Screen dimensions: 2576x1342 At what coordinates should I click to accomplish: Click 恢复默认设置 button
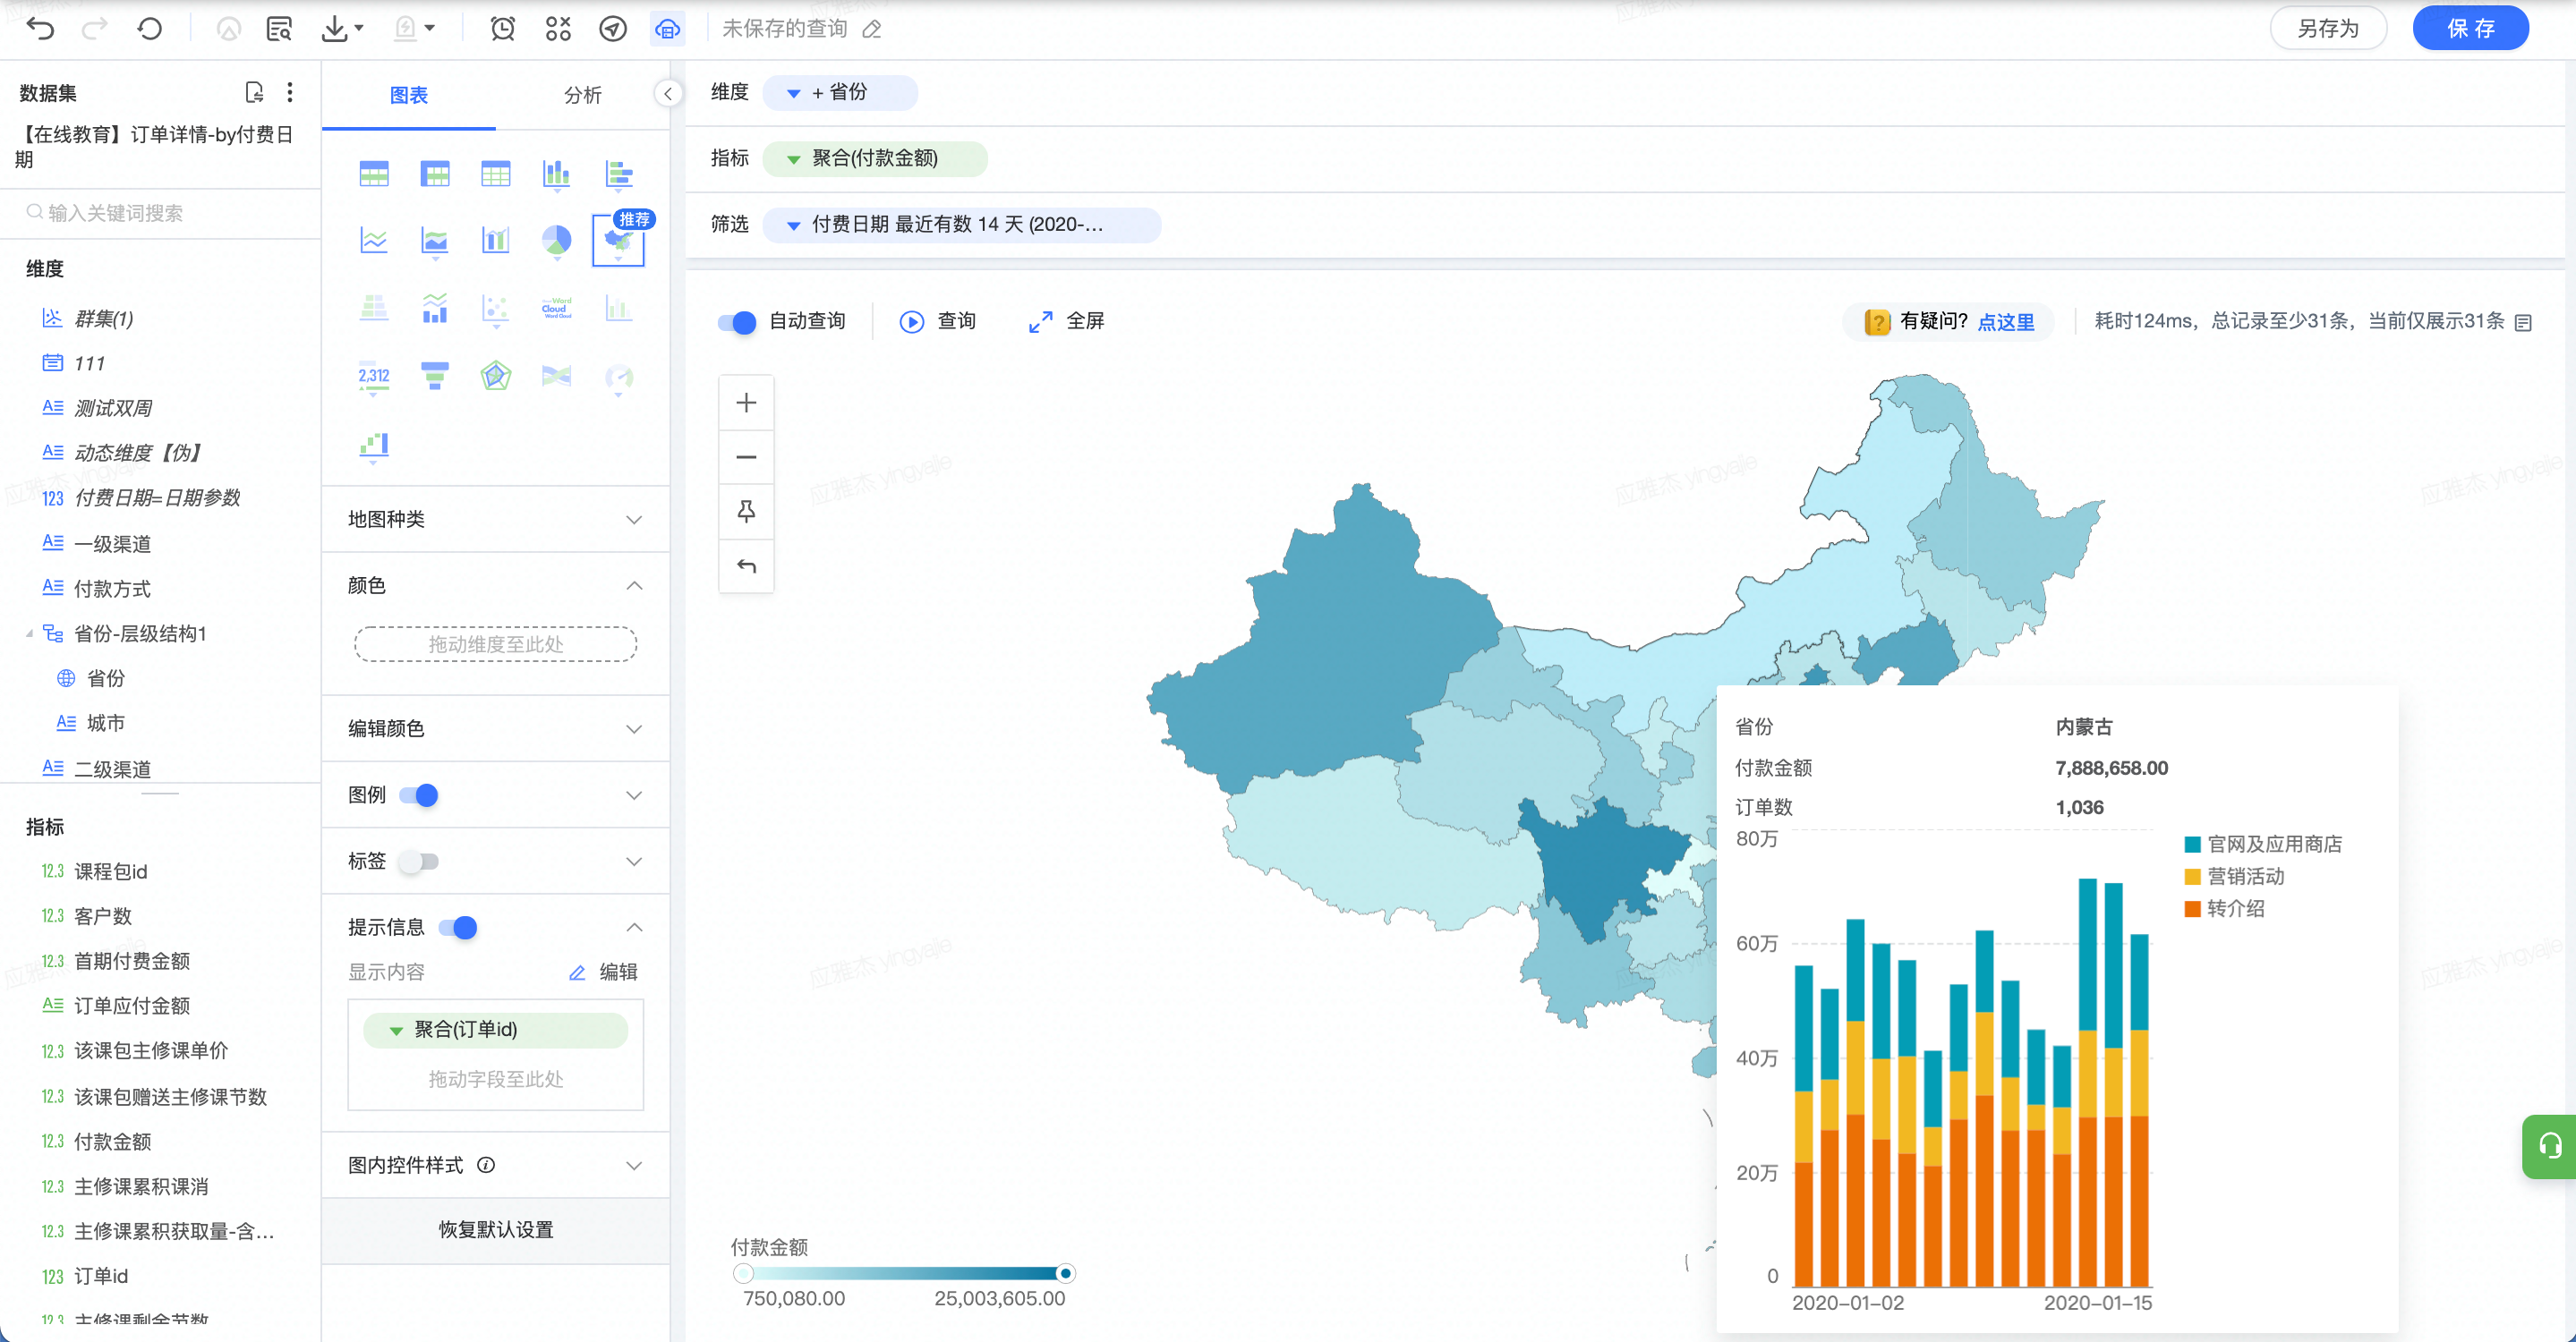tap(495, 1230)
